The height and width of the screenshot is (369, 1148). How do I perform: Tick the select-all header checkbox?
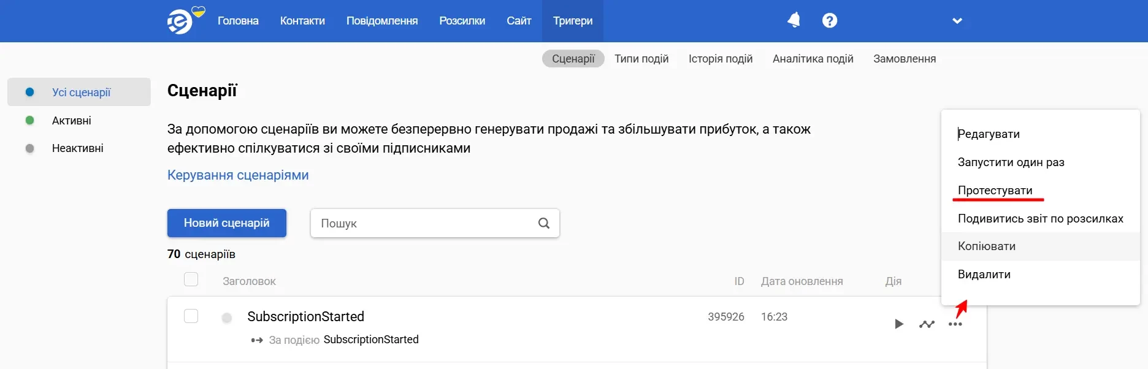pos(191,280)
